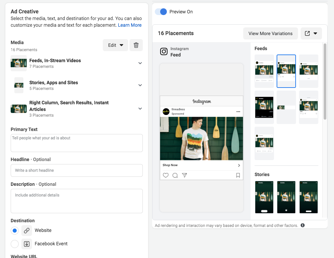The width and height of the screenshot is (334, 258).
Task: Expand Feeds, In-Stream Videos placements
Action: point(140,63)
